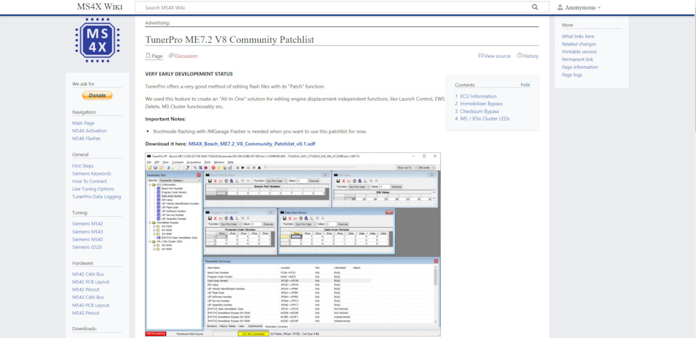Click save icon in Data Area Version window
Image resolution: width=696 pixels, height=338 pixels.
284,218
